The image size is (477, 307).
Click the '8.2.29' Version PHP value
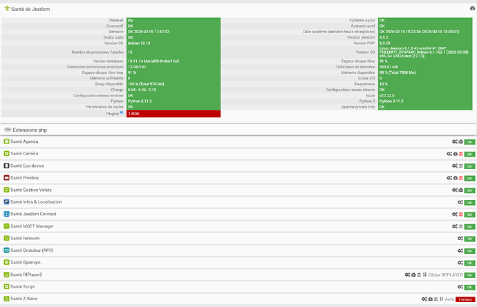coord(385,43)
